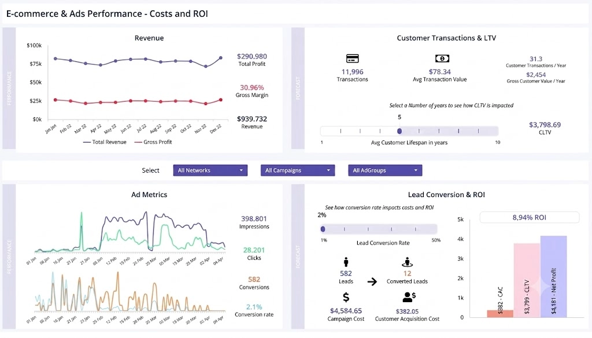The height and width of the screenshot is (338, 592).
Task: Click the '30.96%' Gross Margin value
Action: click(x=252, y=87)
